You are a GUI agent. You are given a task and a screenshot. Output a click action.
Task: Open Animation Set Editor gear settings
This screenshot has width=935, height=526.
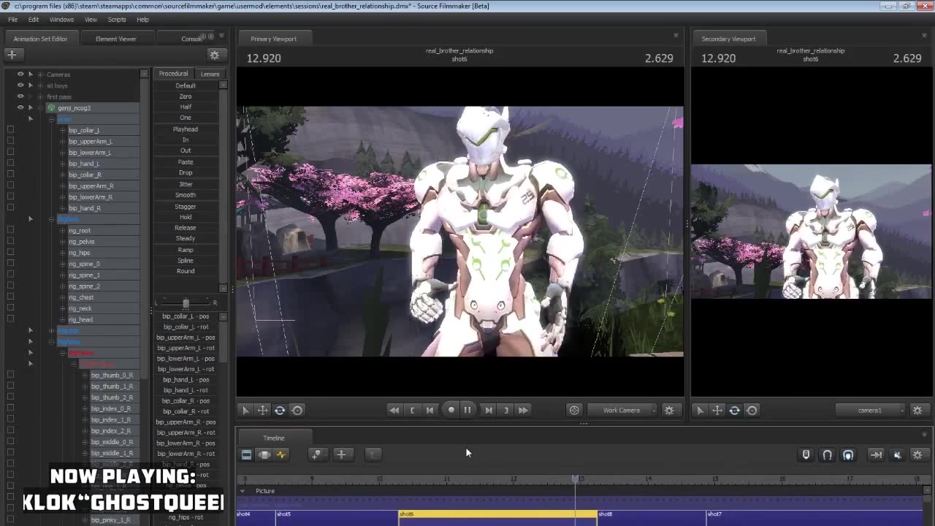tap(214, 55)
